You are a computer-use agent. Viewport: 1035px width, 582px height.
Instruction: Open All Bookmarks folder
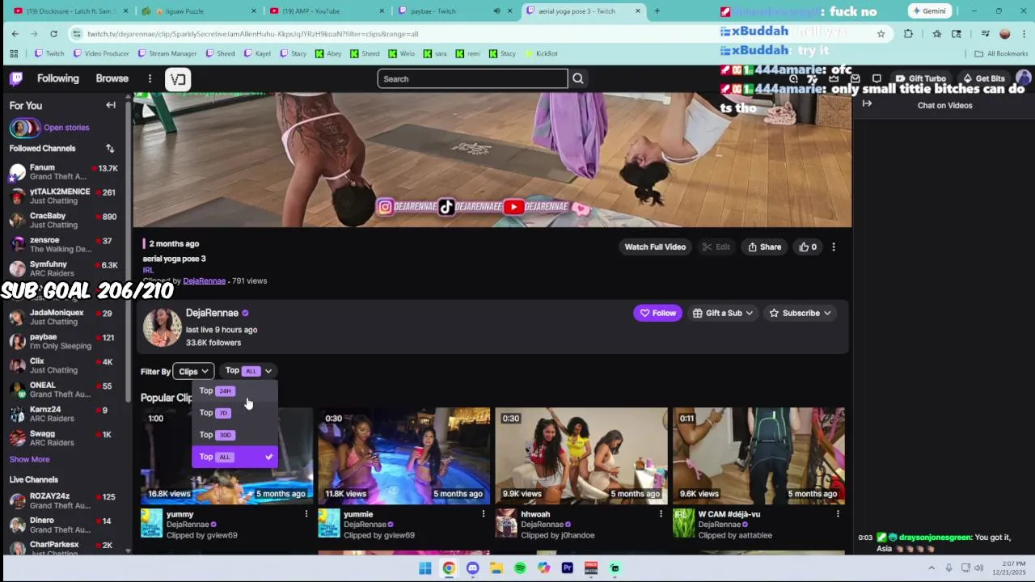click(1001, 53)
